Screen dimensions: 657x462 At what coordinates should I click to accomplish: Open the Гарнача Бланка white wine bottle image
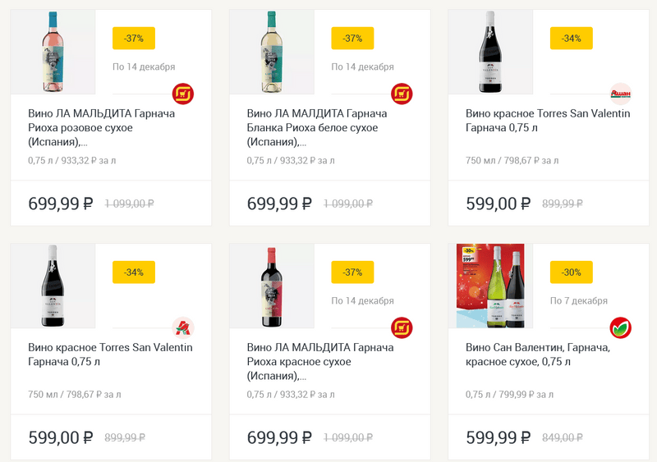pyautogui.click(x=272, y=53)
